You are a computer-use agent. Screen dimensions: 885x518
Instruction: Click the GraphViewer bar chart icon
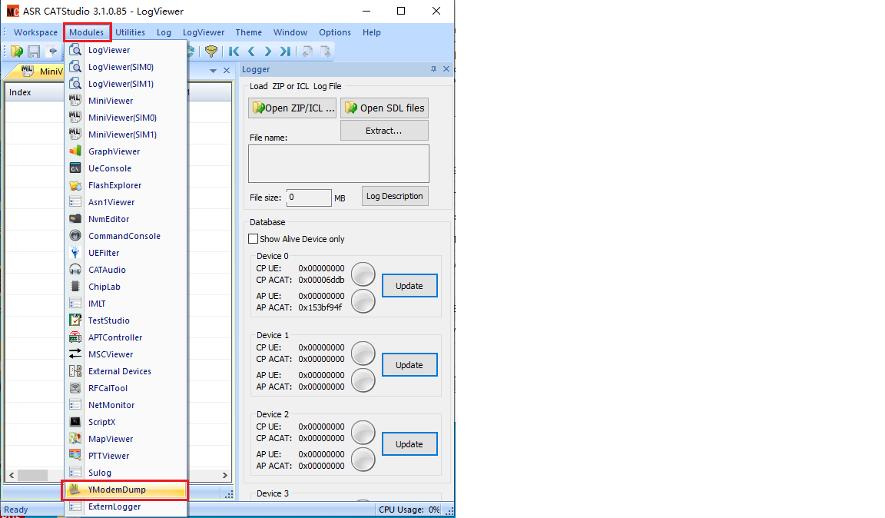click(x=75, y=151)
